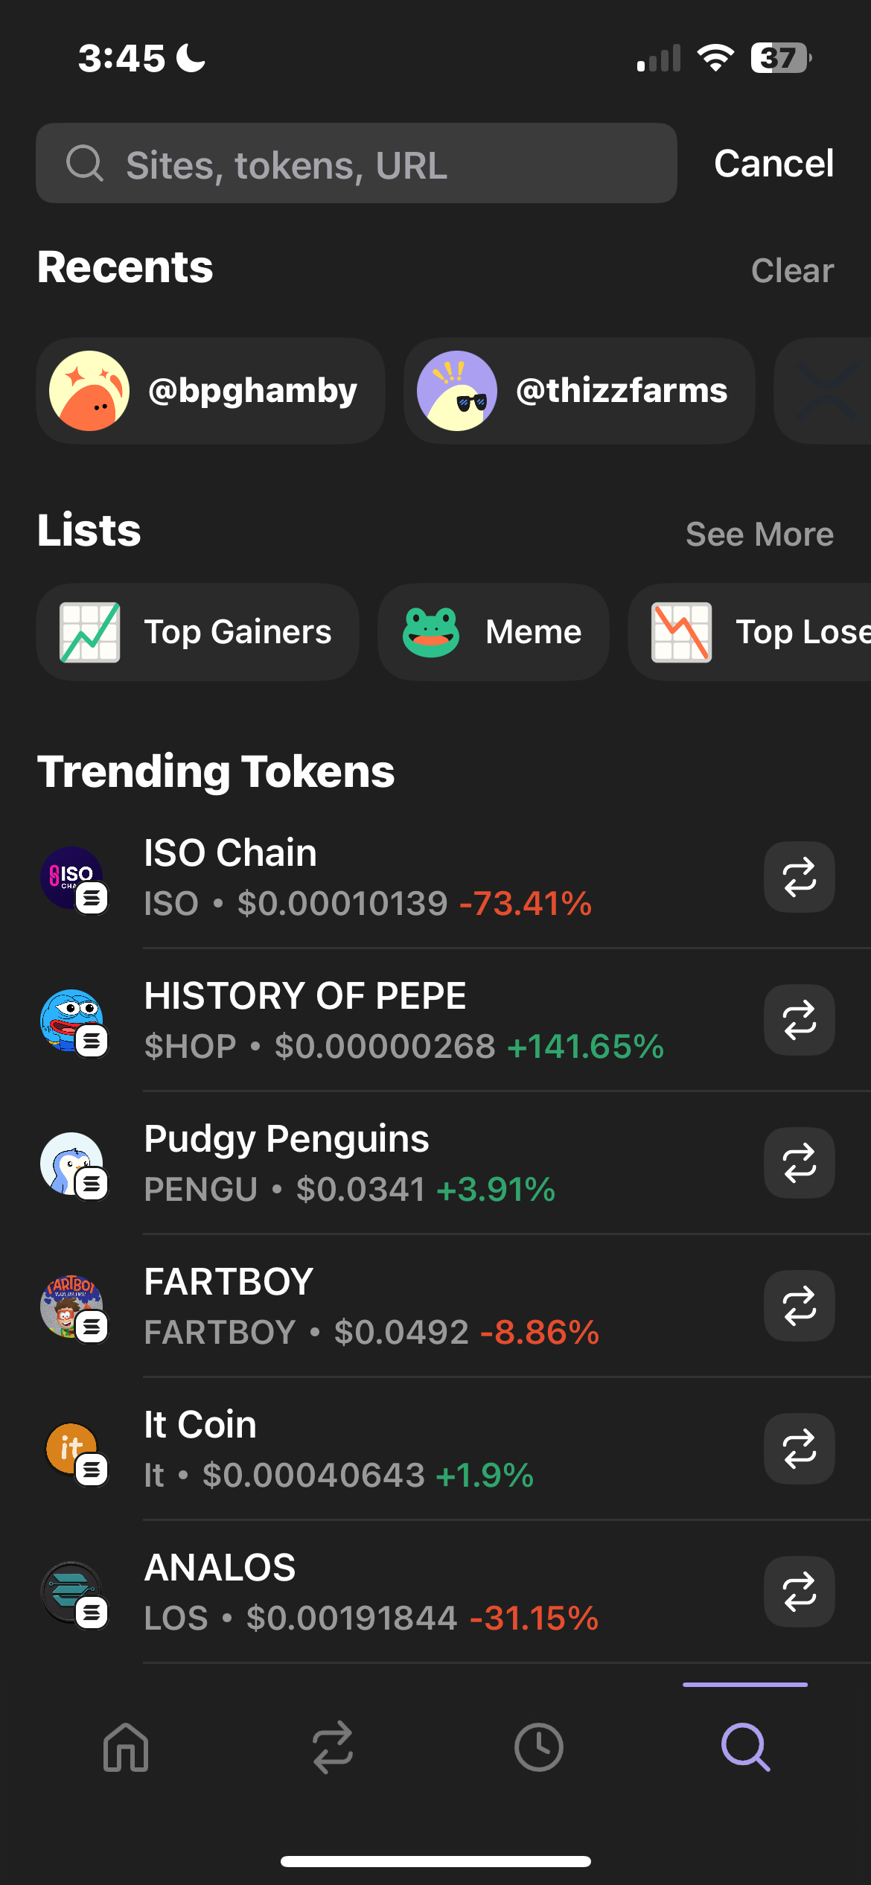Tap the swap icon beside ANALOS

click(799, 1592)
